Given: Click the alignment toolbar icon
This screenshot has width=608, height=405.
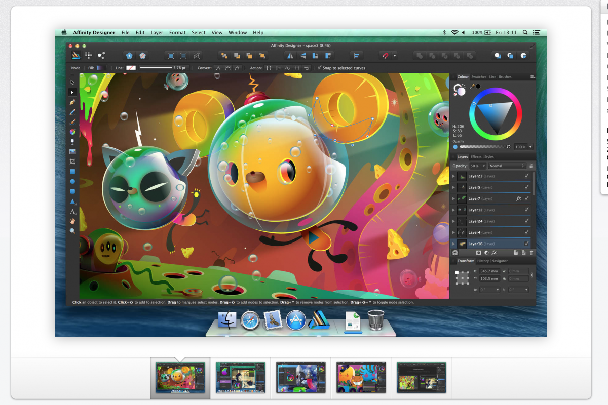Looking at the screenshot, I should [x=357, y=56].
